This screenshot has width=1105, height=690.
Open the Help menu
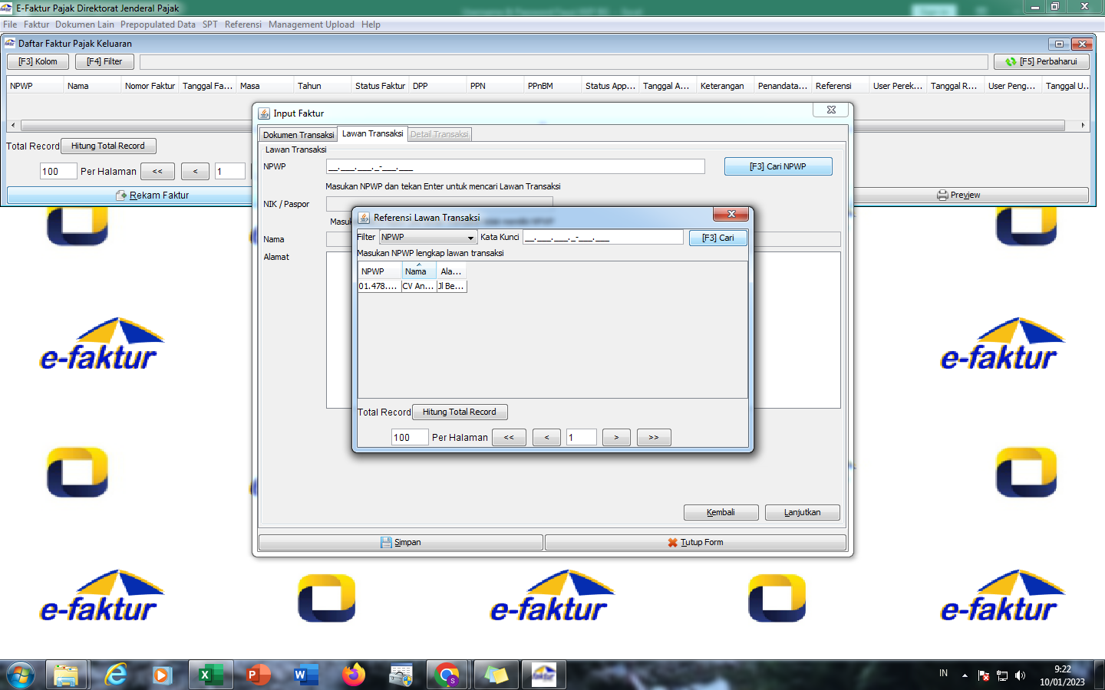(371, 25)
